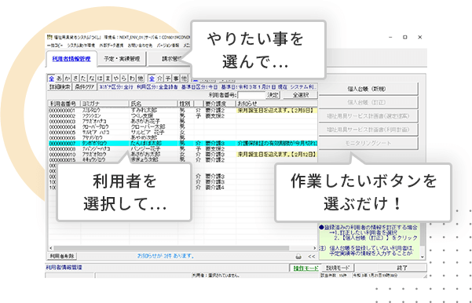Select user row サルビア 花子
Viewport: 472px width, 303px height.
(183, 133)
